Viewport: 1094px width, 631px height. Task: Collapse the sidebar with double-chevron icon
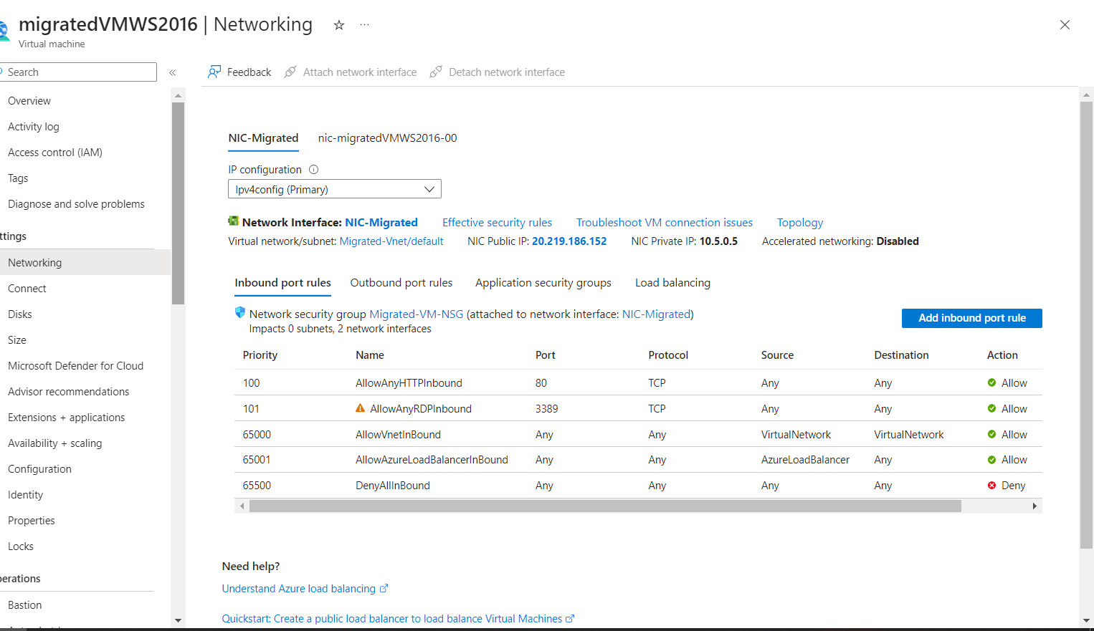tap(173, 72)
